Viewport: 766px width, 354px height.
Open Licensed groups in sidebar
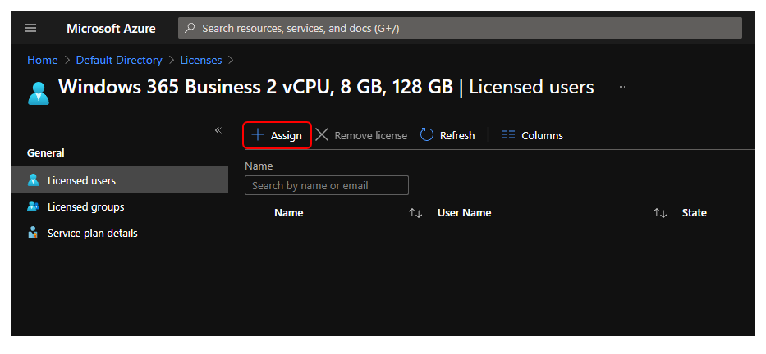pyautogui.click(x=85, y=206)
